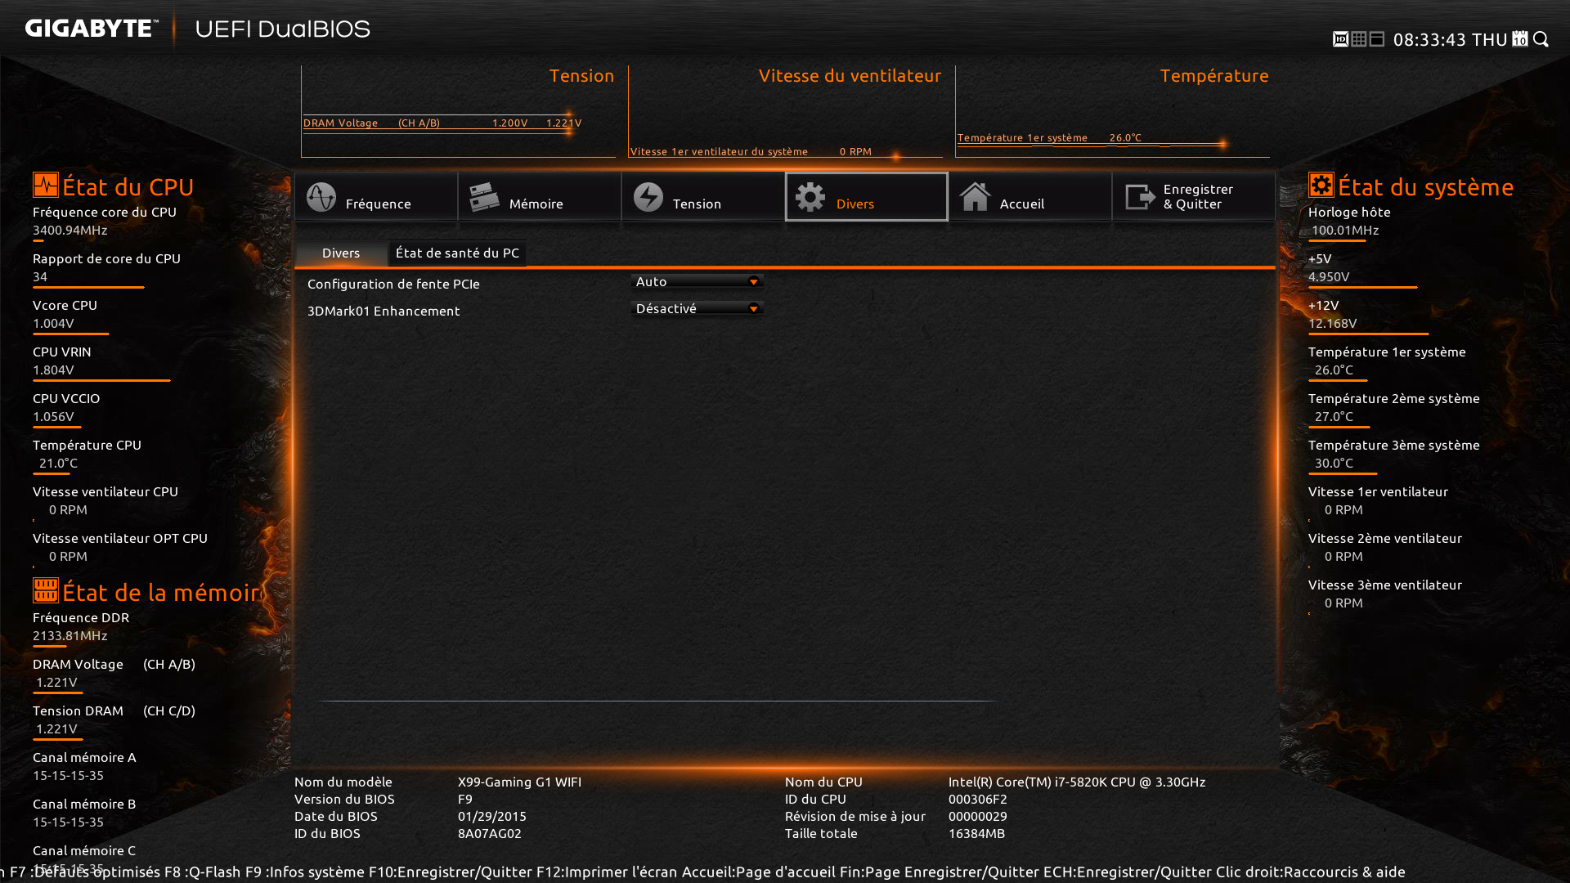
Task: Click Température 1er système graph entry
Action: pyautogui.click(x=1049, y=137)
